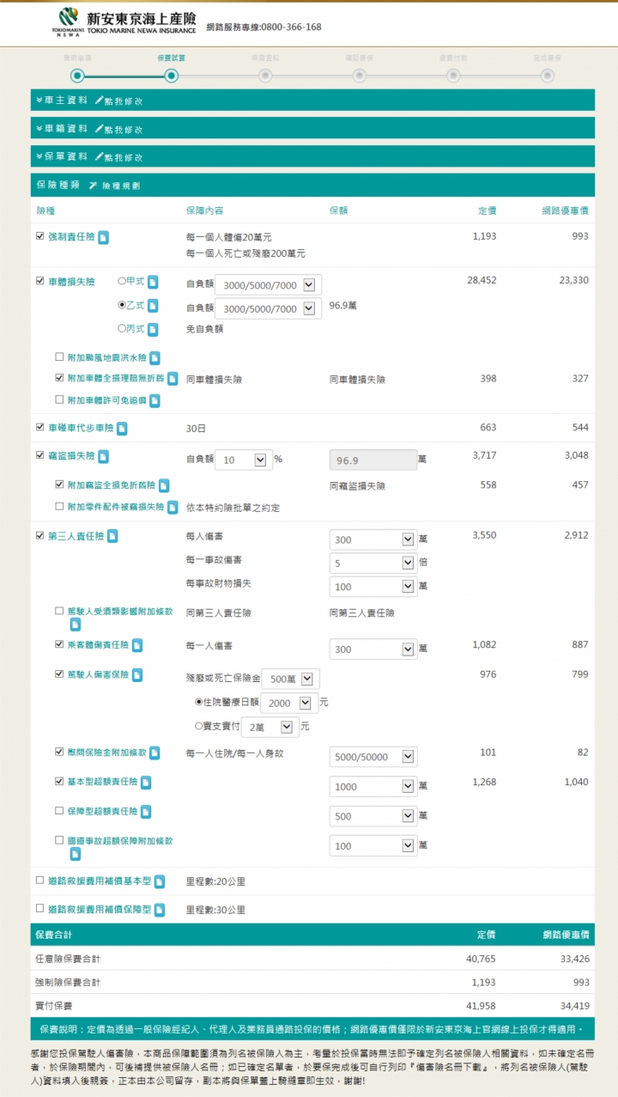
Task: Open 慰問保險金 5000/50000 dropdown
Action: tap(373, 757)
